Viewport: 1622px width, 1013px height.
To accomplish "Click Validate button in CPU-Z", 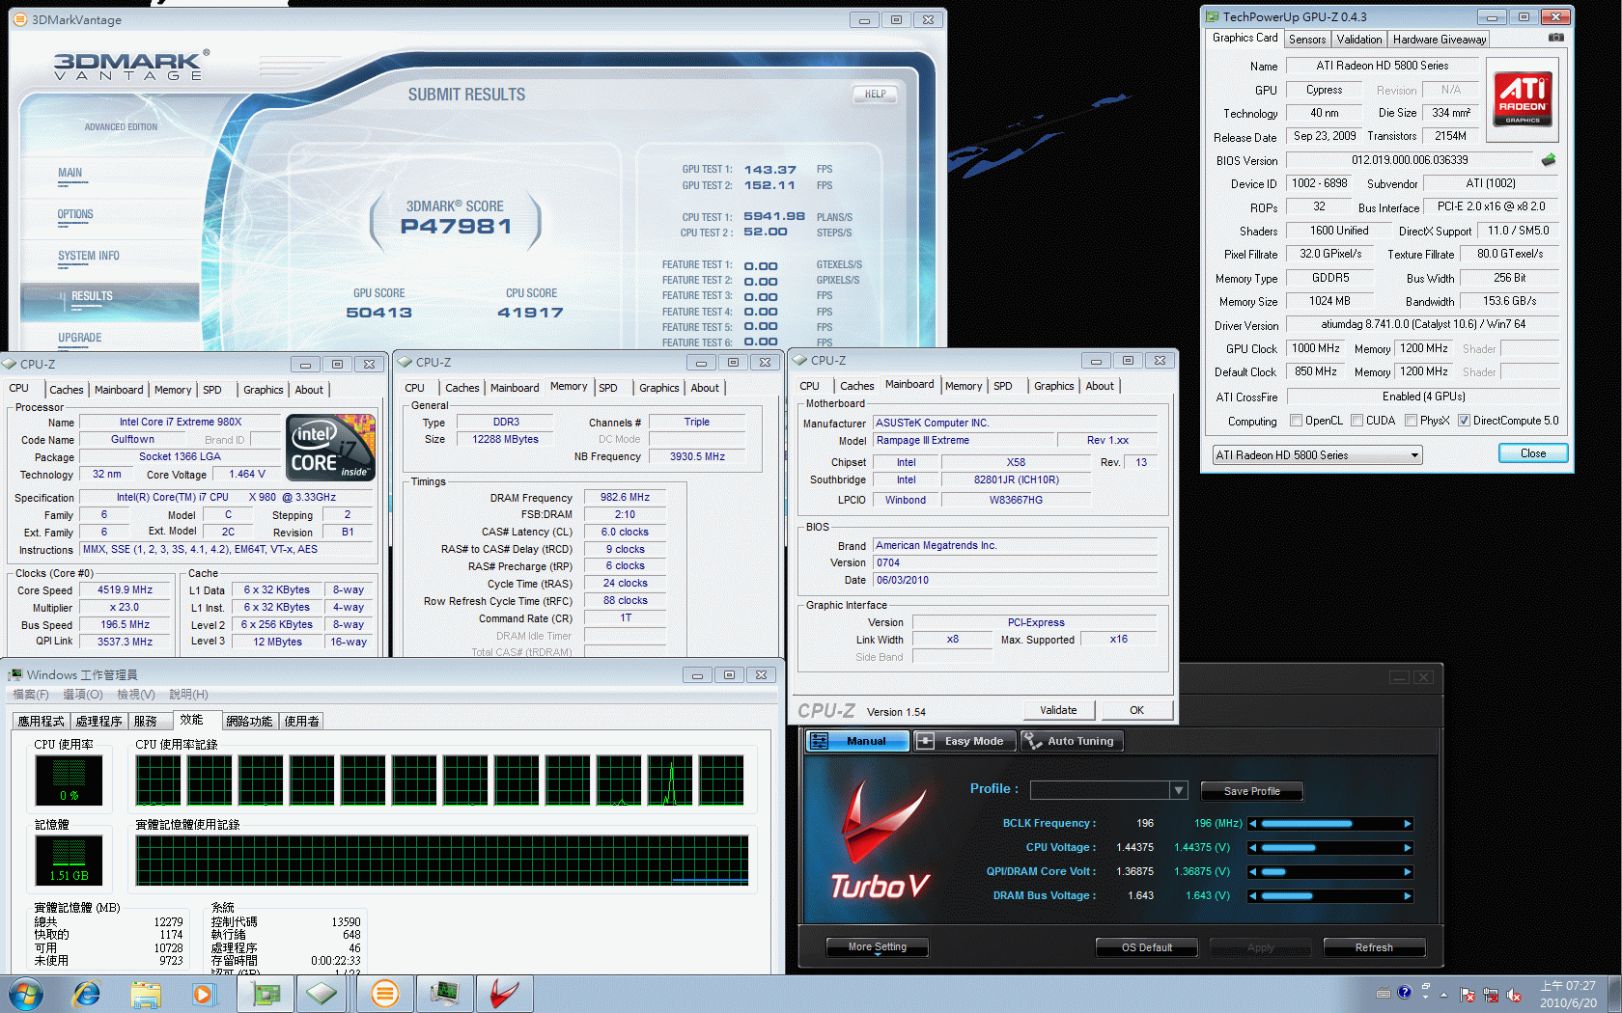I will (1058, 710).
